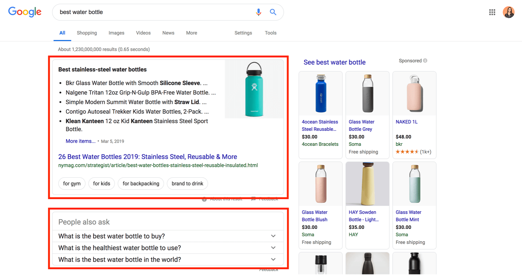Open 4ocean Stainless Steel Reusable listing

click(320, 126)
